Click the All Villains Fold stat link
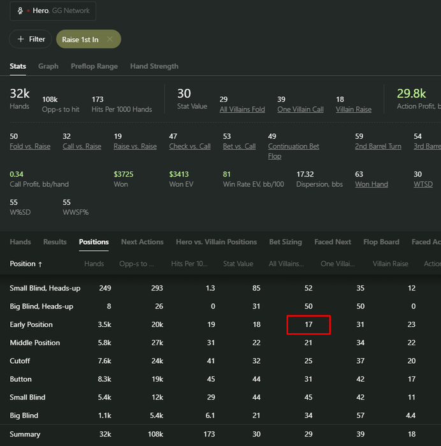This screenshot has height=446, width=441. pos(242,110)
